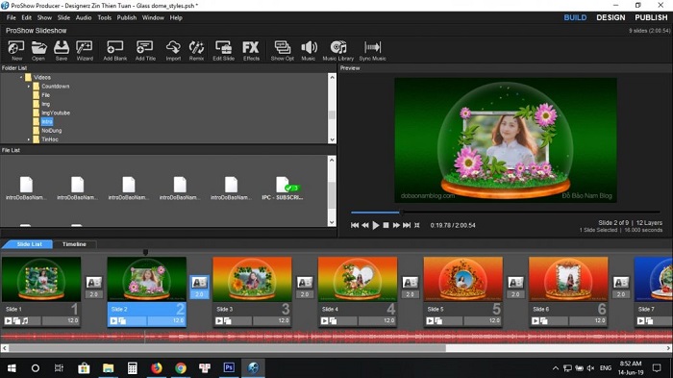This screenshot has height=378, width=673.
Task: Fast forward the preview
Action: (396, 225)
